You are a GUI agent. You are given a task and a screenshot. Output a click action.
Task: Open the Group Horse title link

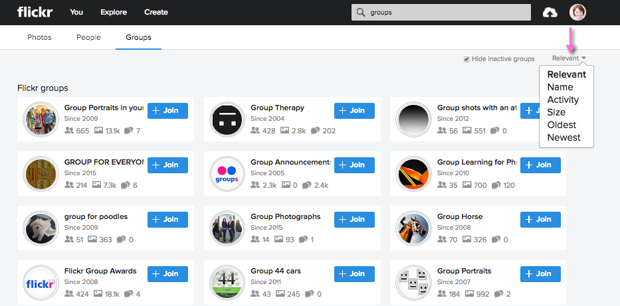460,216
